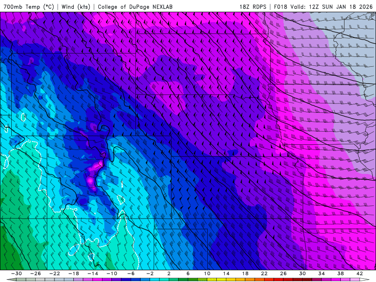Click the legend value -2

150,274
